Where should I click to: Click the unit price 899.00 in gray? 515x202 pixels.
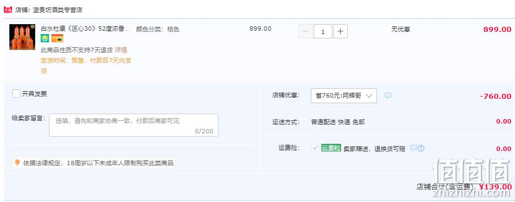260,29
